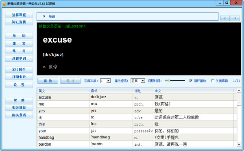
Task: Click the word list vertical scrollbar thumb
Action: (x=239, y=99)
